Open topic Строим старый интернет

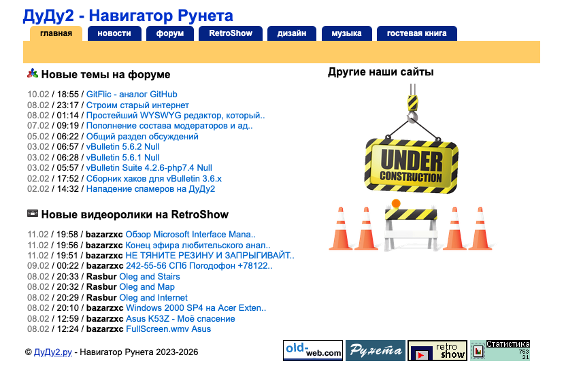point(137,105)
